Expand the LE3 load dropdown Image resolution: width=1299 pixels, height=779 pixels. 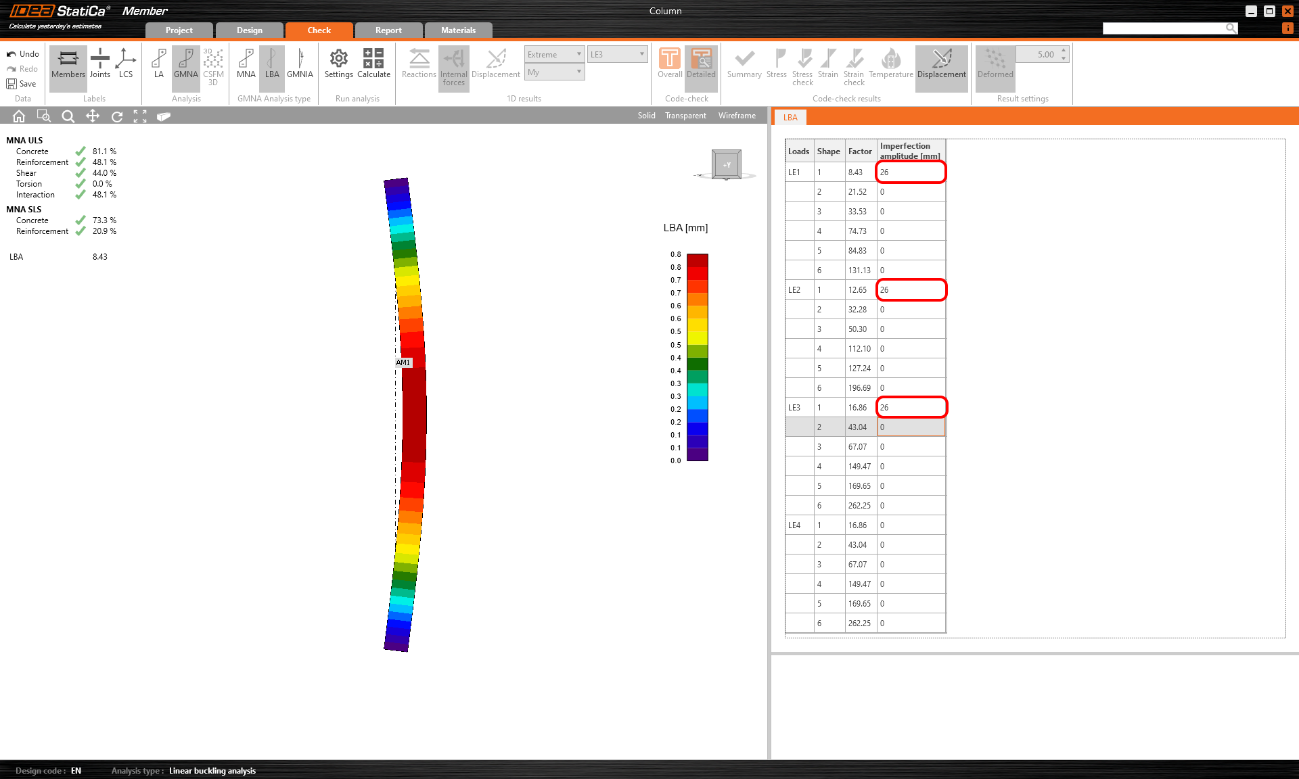[x=617, y=54]
